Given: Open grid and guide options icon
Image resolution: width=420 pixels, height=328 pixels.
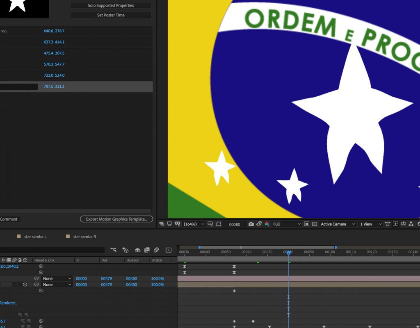Looking at the screenshot, I should pos(210,224).
